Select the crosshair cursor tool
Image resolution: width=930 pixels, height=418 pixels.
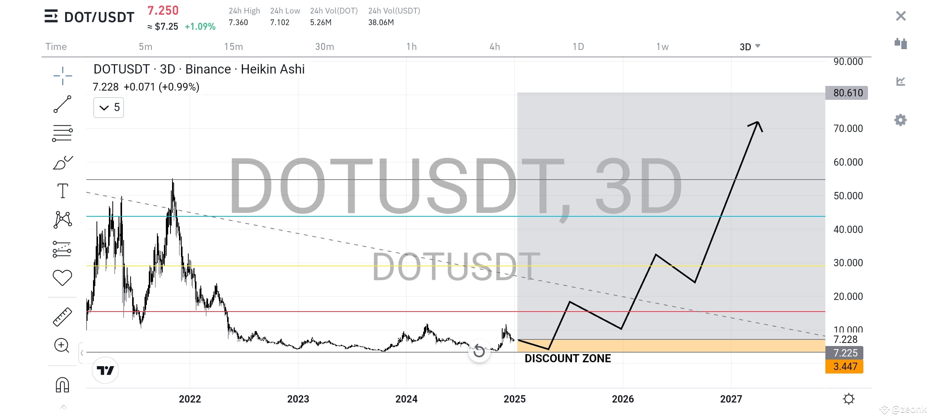[x=62, y=76]
